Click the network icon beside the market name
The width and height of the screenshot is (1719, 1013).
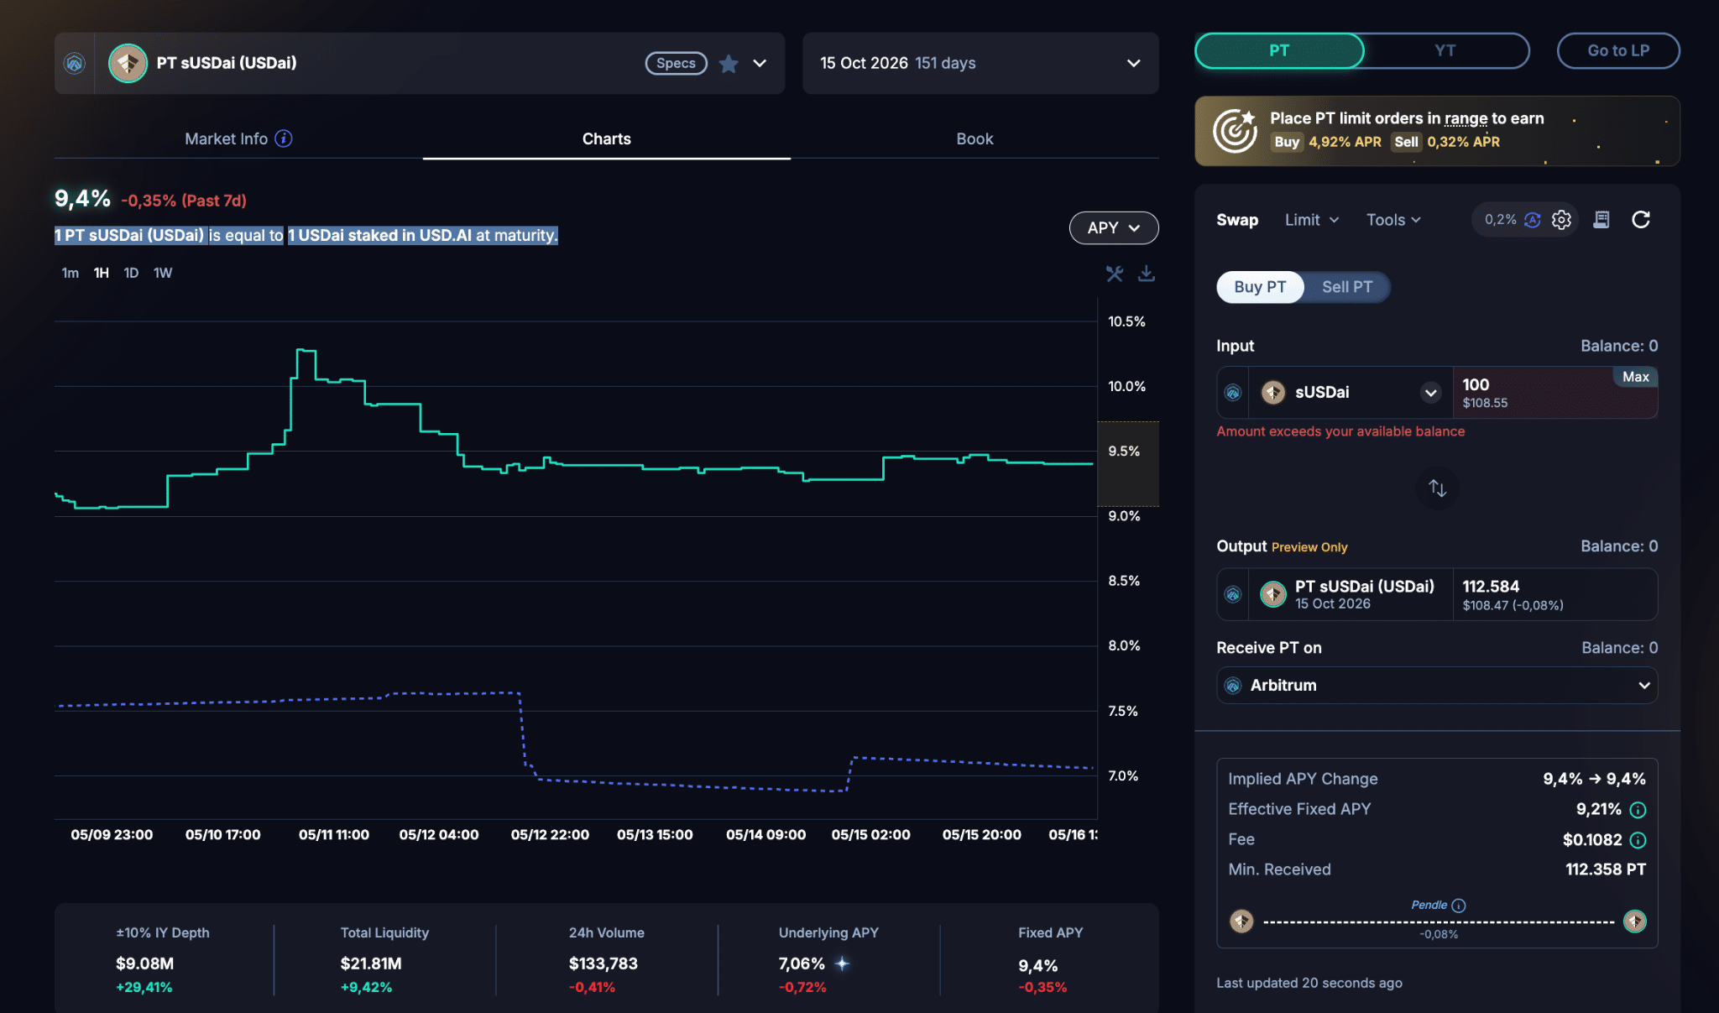tap(75, 63)
